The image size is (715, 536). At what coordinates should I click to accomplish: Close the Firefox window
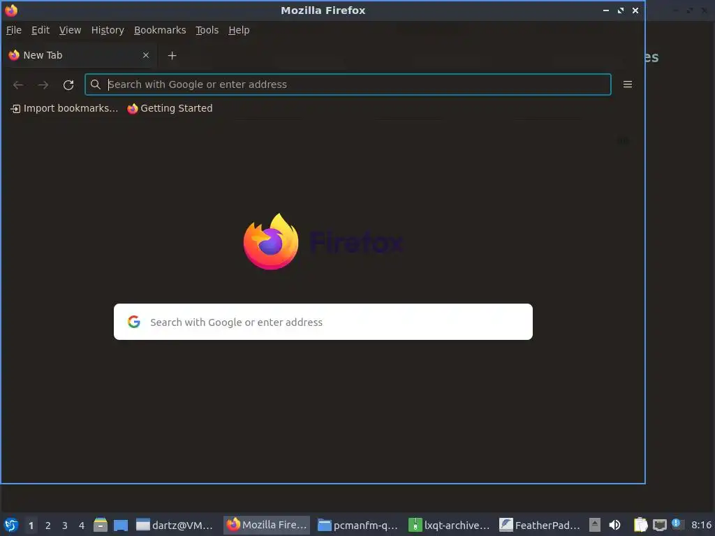click(x=635, y=10)
